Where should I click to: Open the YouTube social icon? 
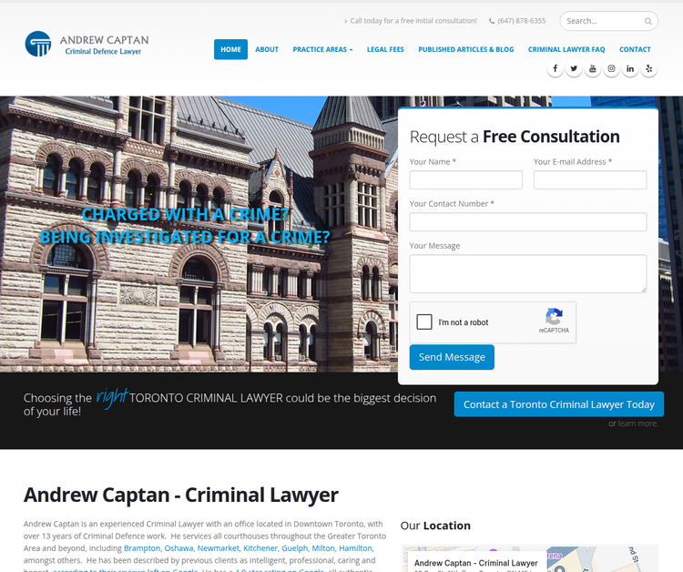(593, 69)
